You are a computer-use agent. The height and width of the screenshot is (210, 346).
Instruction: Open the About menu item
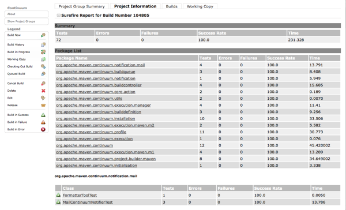point(27,14)
